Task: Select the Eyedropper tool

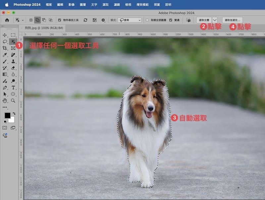Action: (5, 55)
